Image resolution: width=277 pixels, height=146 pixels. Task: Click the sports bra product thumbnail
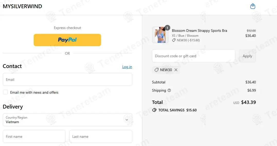[160, 35]
